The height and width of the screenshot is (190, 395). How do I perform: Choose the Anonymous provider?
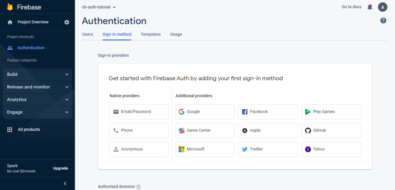(x=139, y=149)
